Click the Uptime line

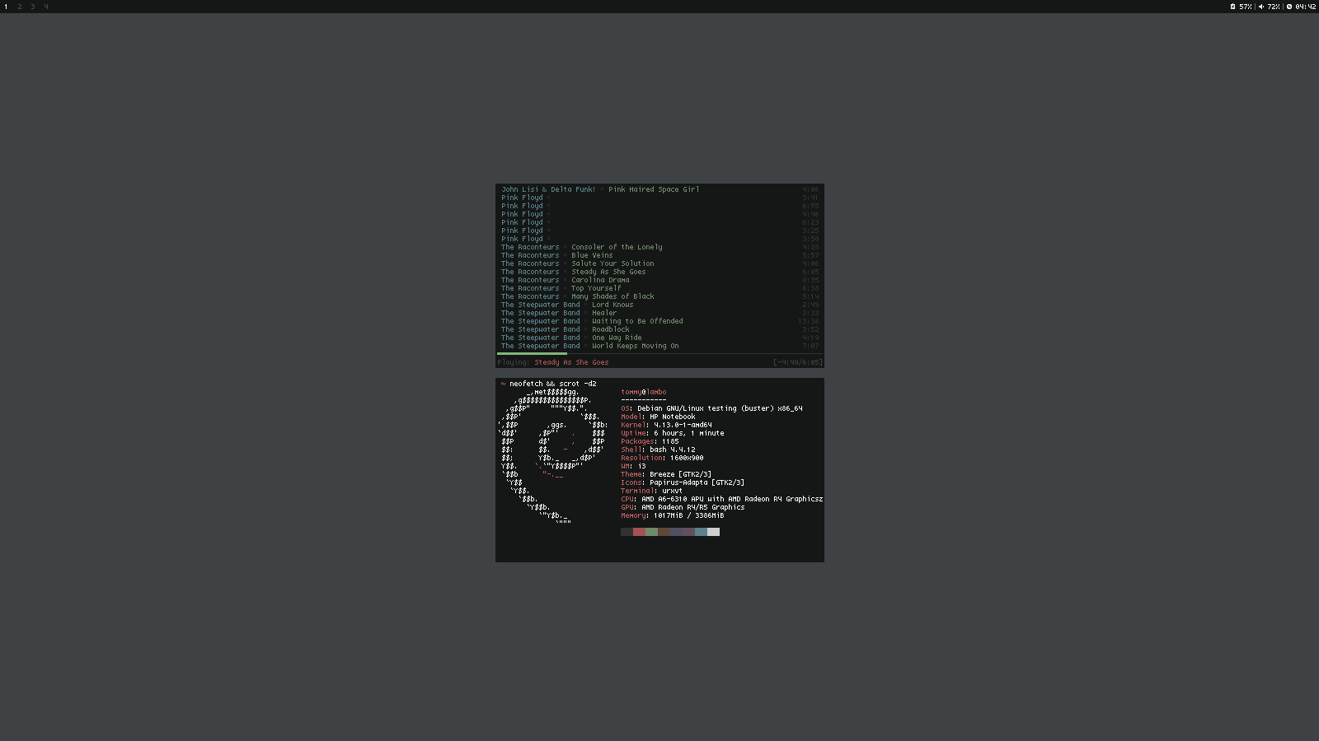(x=673, y=433)
